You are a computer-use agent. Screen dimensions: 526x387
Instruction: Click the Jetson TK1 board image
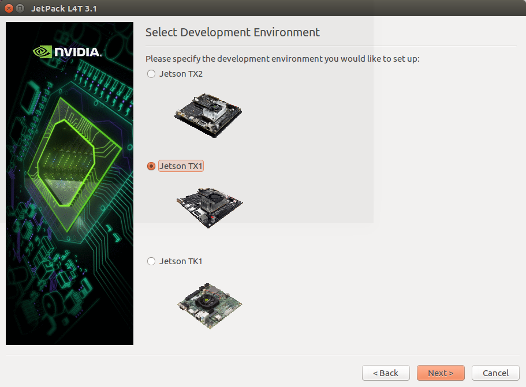tap(210, 306)
